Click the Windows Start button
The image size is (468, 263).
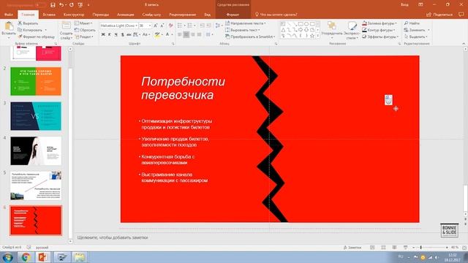[8, 257]
